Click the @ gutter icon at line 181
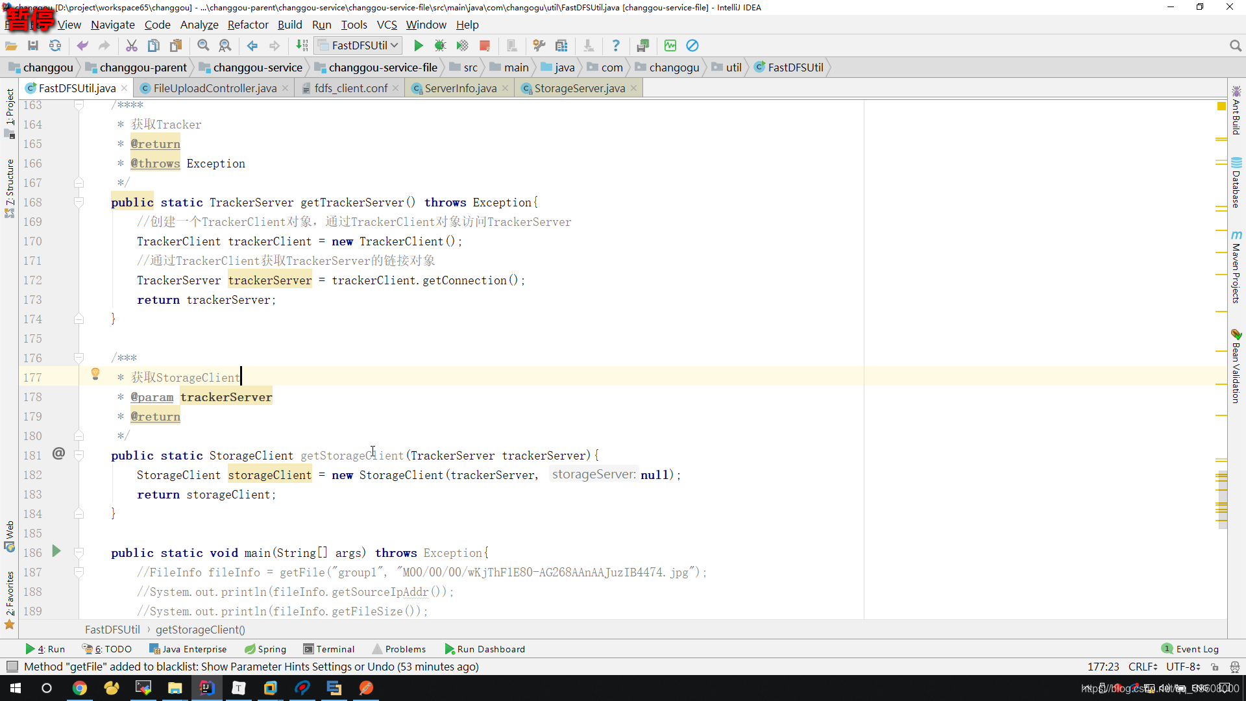This screenshot has width=1246, height=701. pos(58,453)
